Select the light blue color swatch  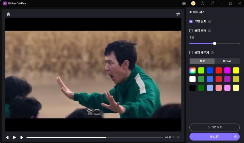(x=210, y=88)
